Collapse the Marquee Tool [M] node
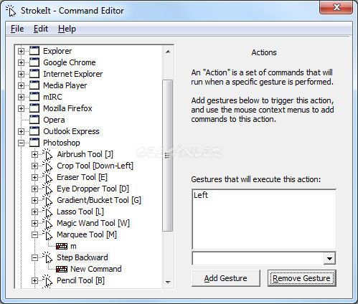Screen dimensions: 358x304 (x=34, y=234)
